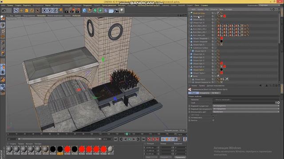The width and height of the screenshot is (284, 159).
Task: Click the Go to start button
Action: tap(115, 139)
